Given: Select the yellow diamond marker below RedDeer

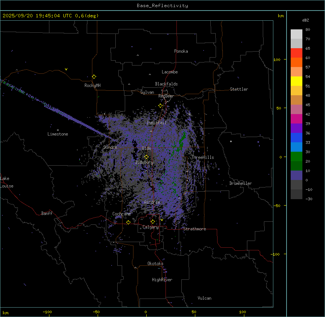Looking at the screenshot, I should pyautogui.click(x=160, y=106).
